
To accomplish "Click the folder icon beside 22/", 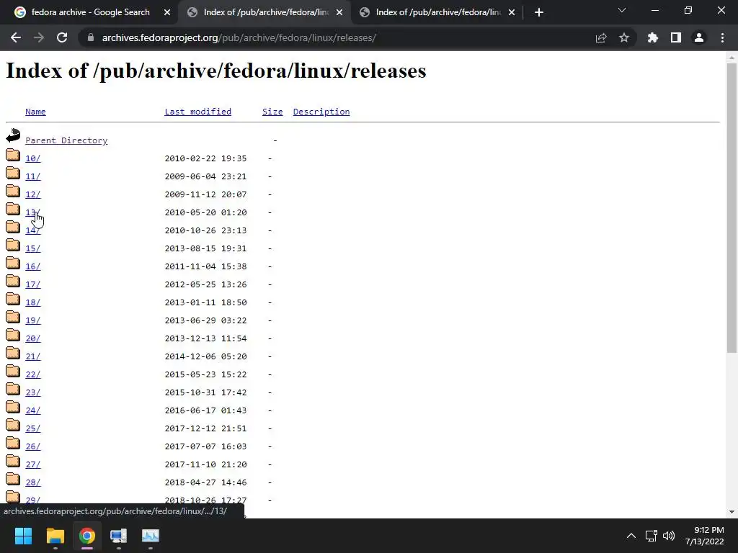I will (x=13, y=371).
